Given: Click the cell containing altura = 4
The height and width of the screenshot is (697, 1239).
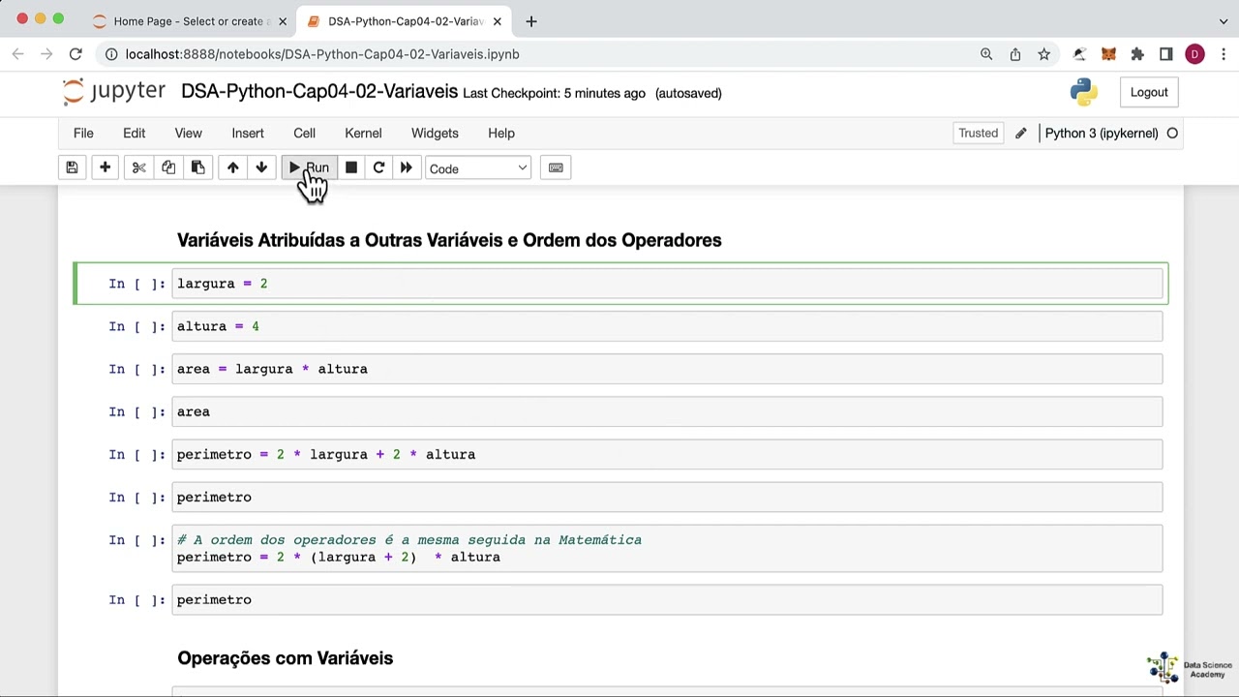Looking at the screenshot, I should coord(668,326).
